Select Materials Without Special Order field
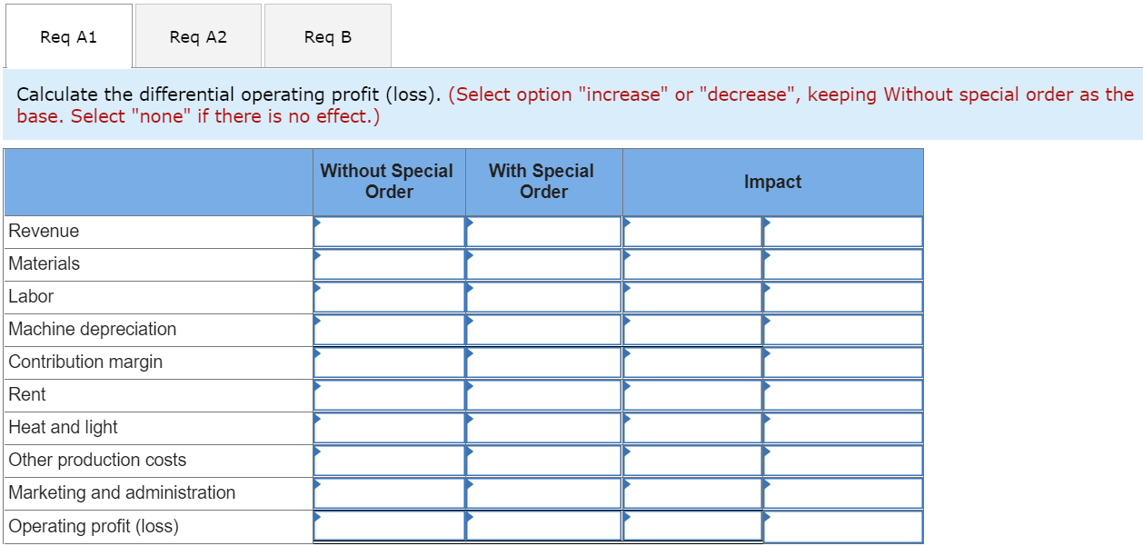Screen dimensions: 1143x546 pos(390,264)
